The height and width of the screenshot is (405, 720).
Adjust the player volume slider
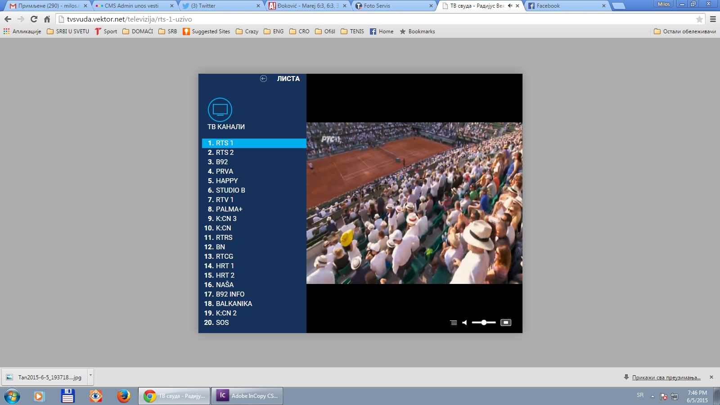484,323
